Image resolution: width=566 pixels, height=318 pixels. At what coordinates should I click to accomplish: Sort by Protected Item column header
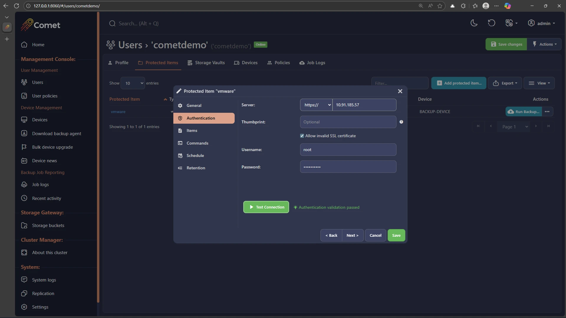(x=124, y=99)
